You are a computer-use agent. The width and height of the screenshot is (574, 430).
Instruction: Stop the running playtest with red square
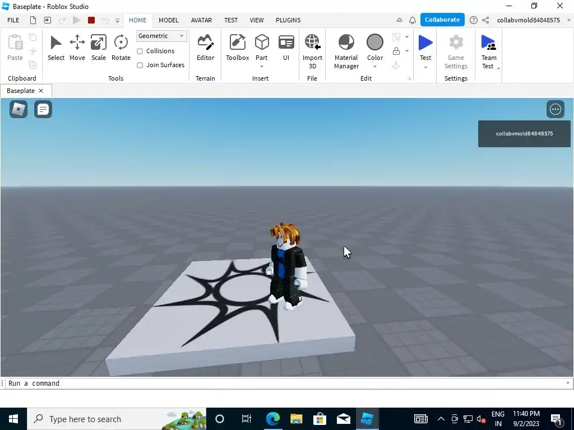[x=91, y=20]
